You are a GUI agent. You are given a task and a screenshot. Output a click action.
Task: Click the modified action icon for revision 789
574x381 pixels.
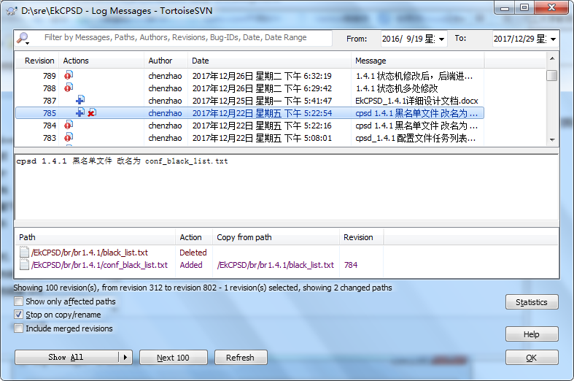(x=69, y=75)
